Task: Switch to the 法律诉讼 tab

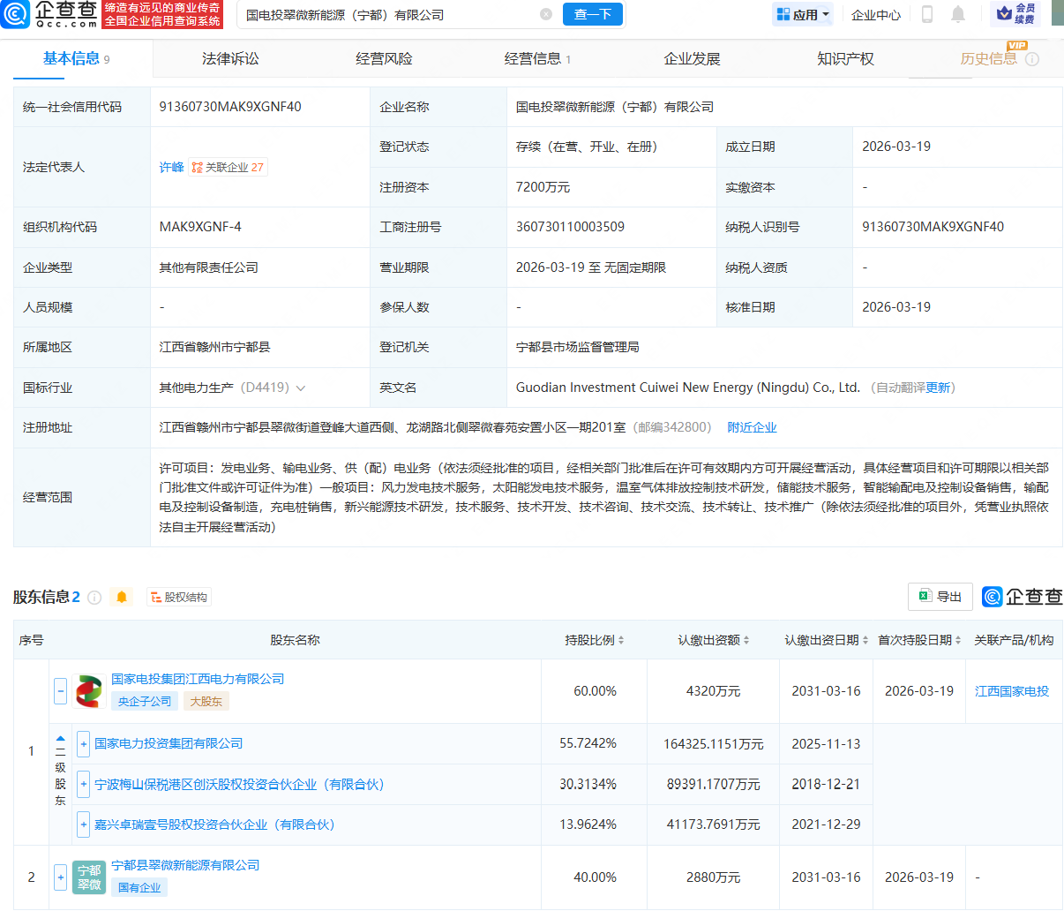Action: coord(231,58)
